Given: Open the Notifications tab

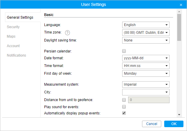Looking at the screenshot, I should tap(17, 55).
